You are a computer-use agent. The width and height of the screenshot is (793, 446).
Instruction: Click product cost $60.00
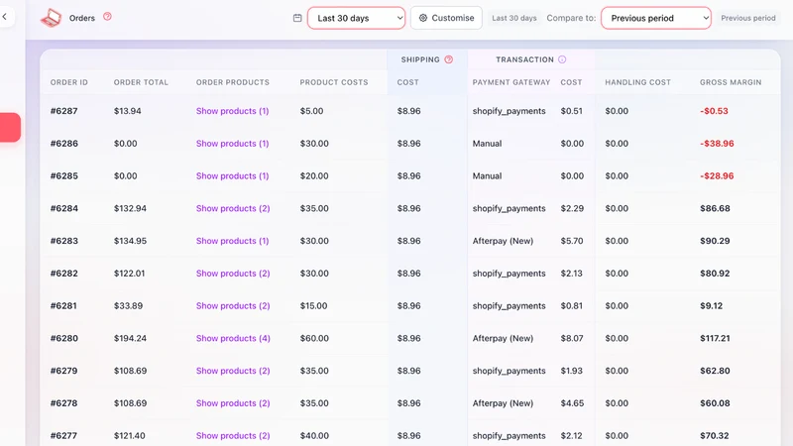click(314, 338)
